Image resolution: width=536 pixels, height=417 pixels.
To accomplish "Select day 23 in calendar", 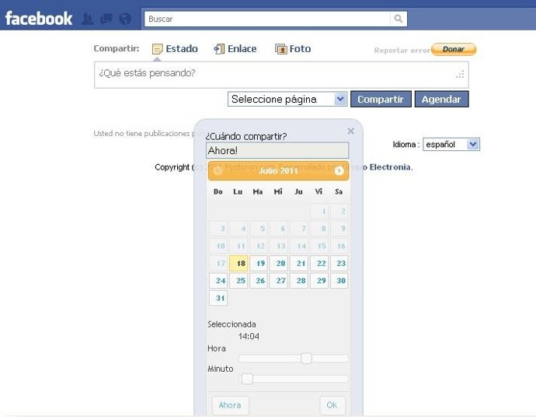I will 339,263.
